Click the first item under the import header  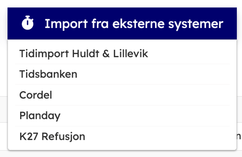[x=122, y=54]
